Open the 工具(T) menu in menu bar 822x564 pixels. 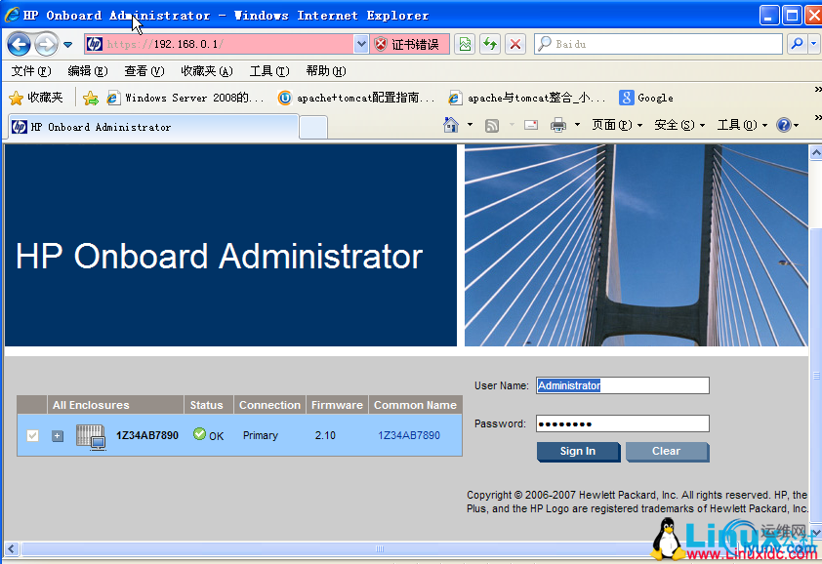(268, 71)
